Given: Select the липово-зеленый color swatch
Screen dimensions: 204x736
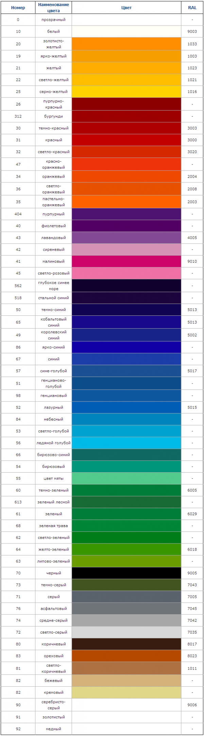Looking at the screenshot, I should point(126,561).
